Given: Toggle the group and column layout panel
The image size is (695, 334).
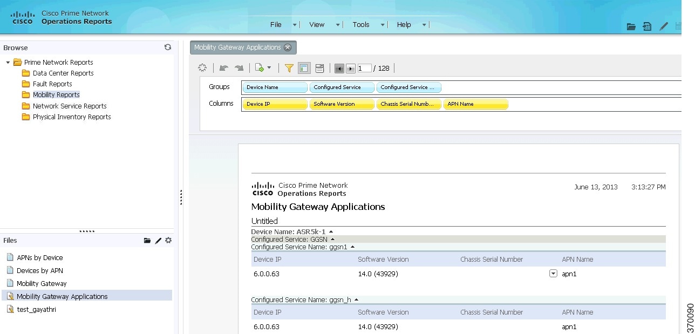Looking at the screenshot, I should tap(304, 68).
